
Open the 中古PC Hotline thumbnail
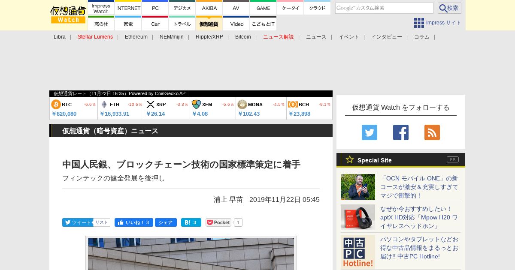[358, 252]
